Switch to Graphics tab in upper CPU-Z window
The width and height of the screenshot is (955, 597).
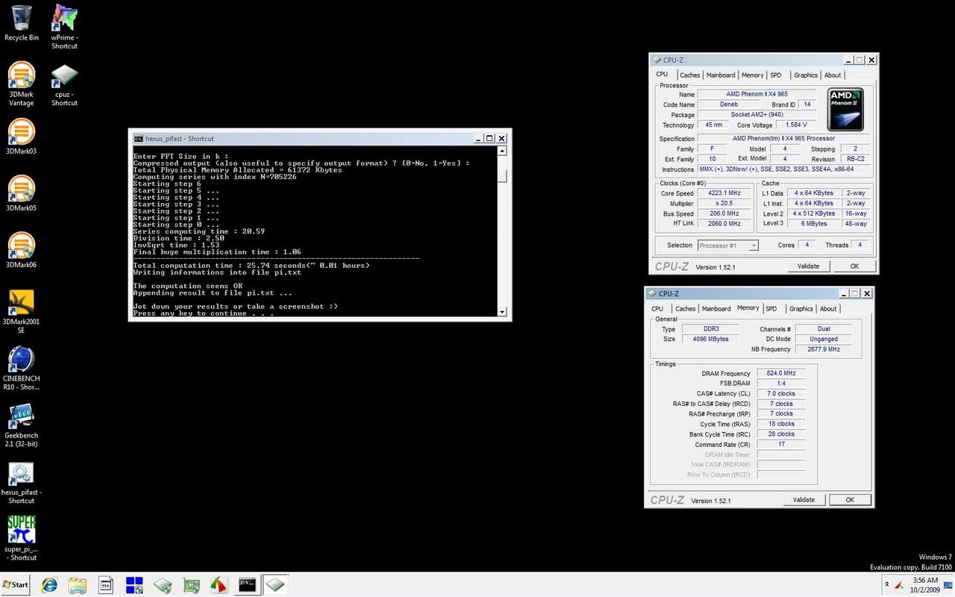[805, 75]
